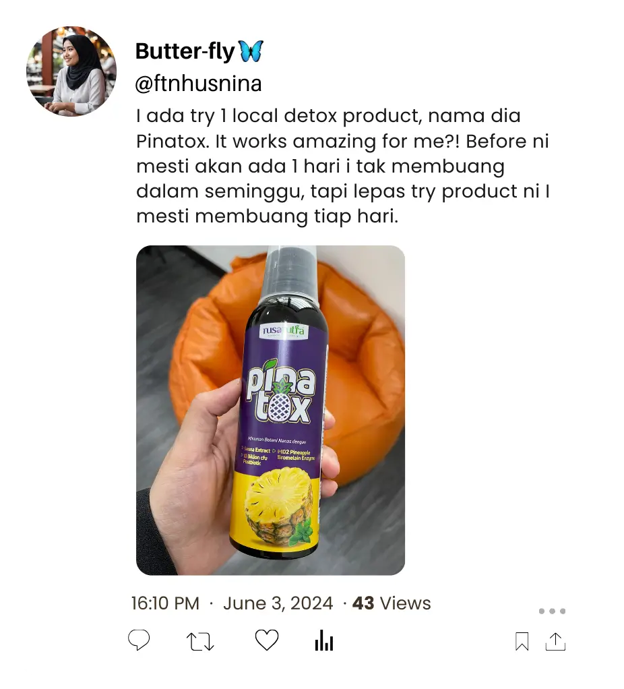Open the attached Pinatox bottle photo
Image resolution: width=624 pixels, height=689 pixels.
click(x=270, y=410)
